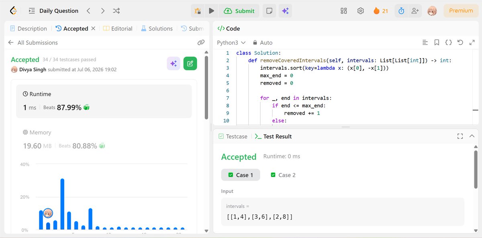The image size is (482, 238).
Task: Click the green edit solution button
Action: coord(190,63)
